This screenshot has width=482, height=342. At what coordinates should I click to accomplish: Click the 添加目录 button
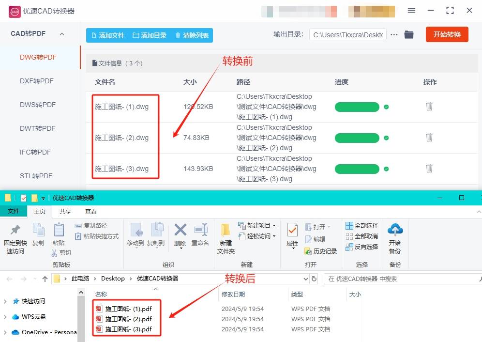(x=150, y=35)
